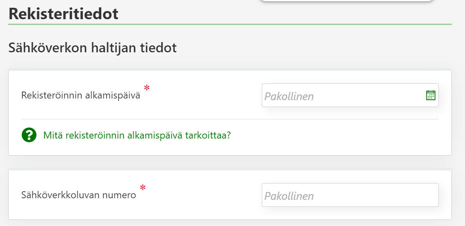Open the calendar date picker icon
The width and height of the screenshot is (465, 226).
[x=431, y=95]
